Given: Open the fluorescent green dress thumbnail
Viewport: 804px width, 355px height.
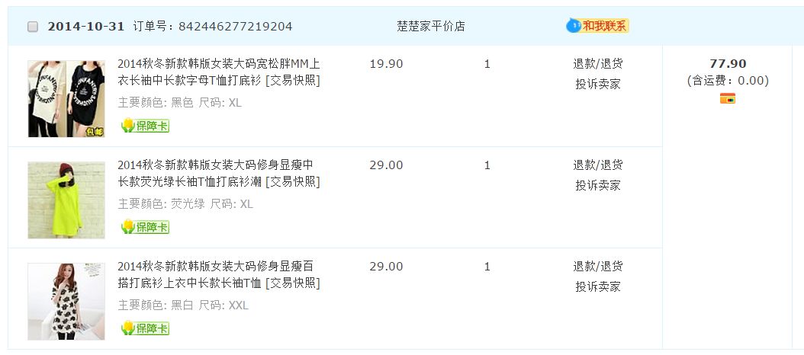Looking at the screenshot, I should [x=66, y=200].
